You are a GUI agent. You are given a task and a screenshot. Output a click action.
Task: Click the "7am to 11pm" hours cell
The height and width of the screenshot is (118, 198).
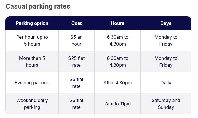coord(118,104)
